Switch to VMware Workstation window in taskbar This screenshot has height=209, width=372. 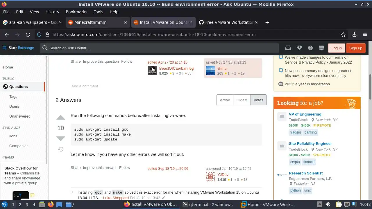coord(268,204)
